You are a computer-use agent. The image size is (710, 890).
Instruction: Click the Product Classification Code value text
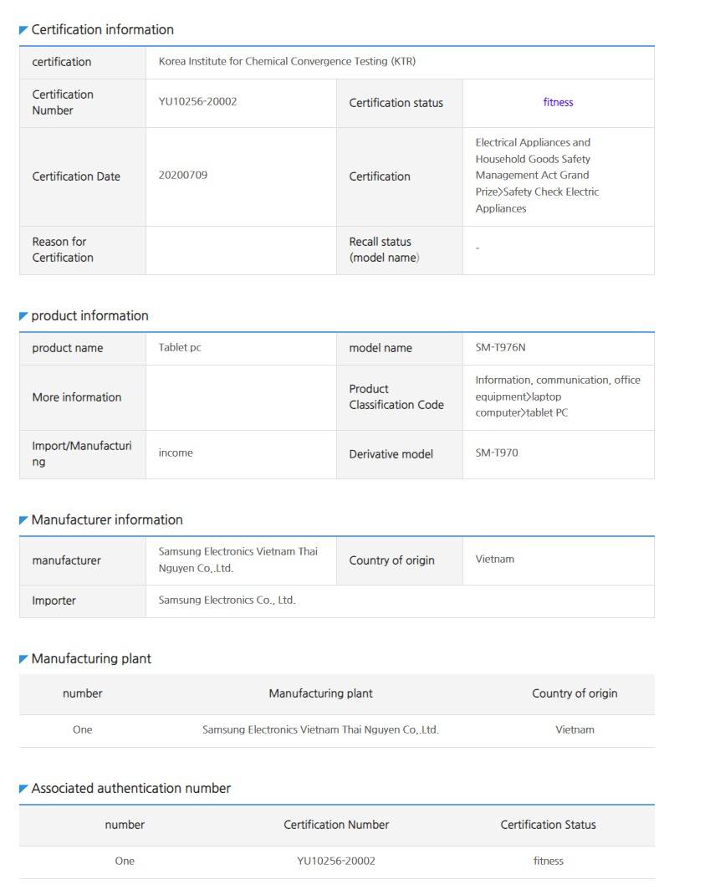(x=557, y=396)
